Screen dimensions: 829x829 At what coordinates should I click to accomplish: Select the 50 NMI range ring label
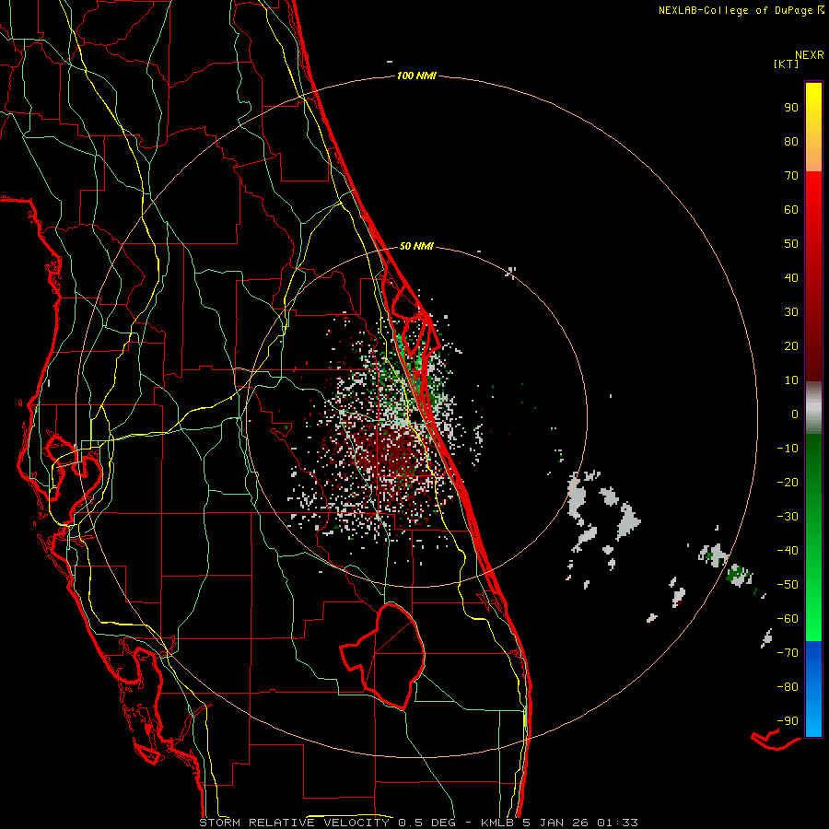tap(416, 246)
